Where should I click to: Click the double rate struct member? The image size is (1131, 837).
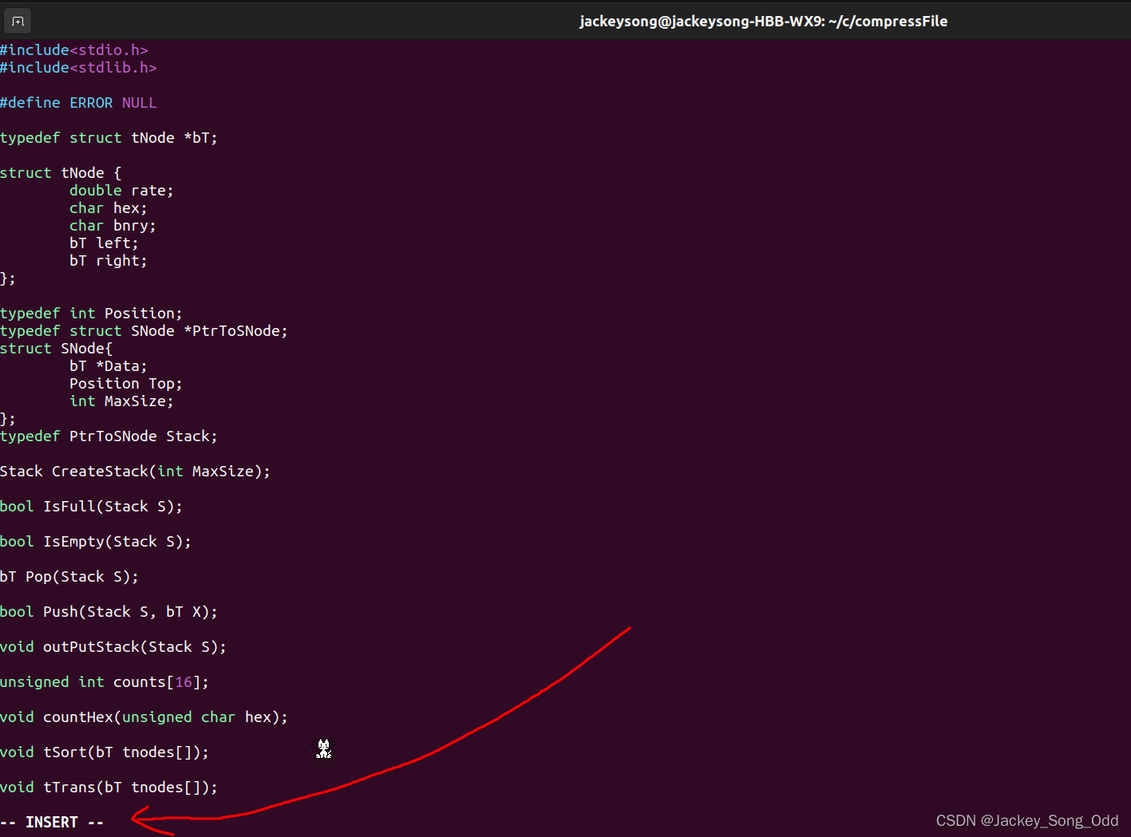coord(121,190)
